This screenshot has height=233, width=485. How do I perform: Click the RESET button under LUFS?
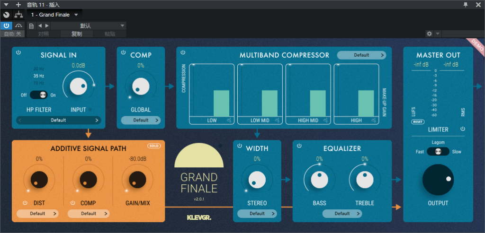click(418, 122)
